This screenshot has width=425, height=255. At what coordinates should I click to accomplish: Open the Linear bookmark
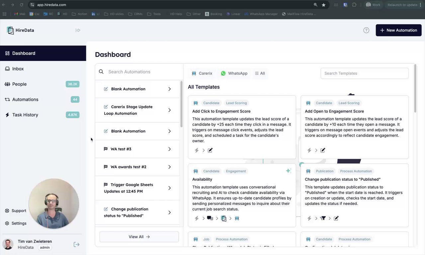pos(233,14)
